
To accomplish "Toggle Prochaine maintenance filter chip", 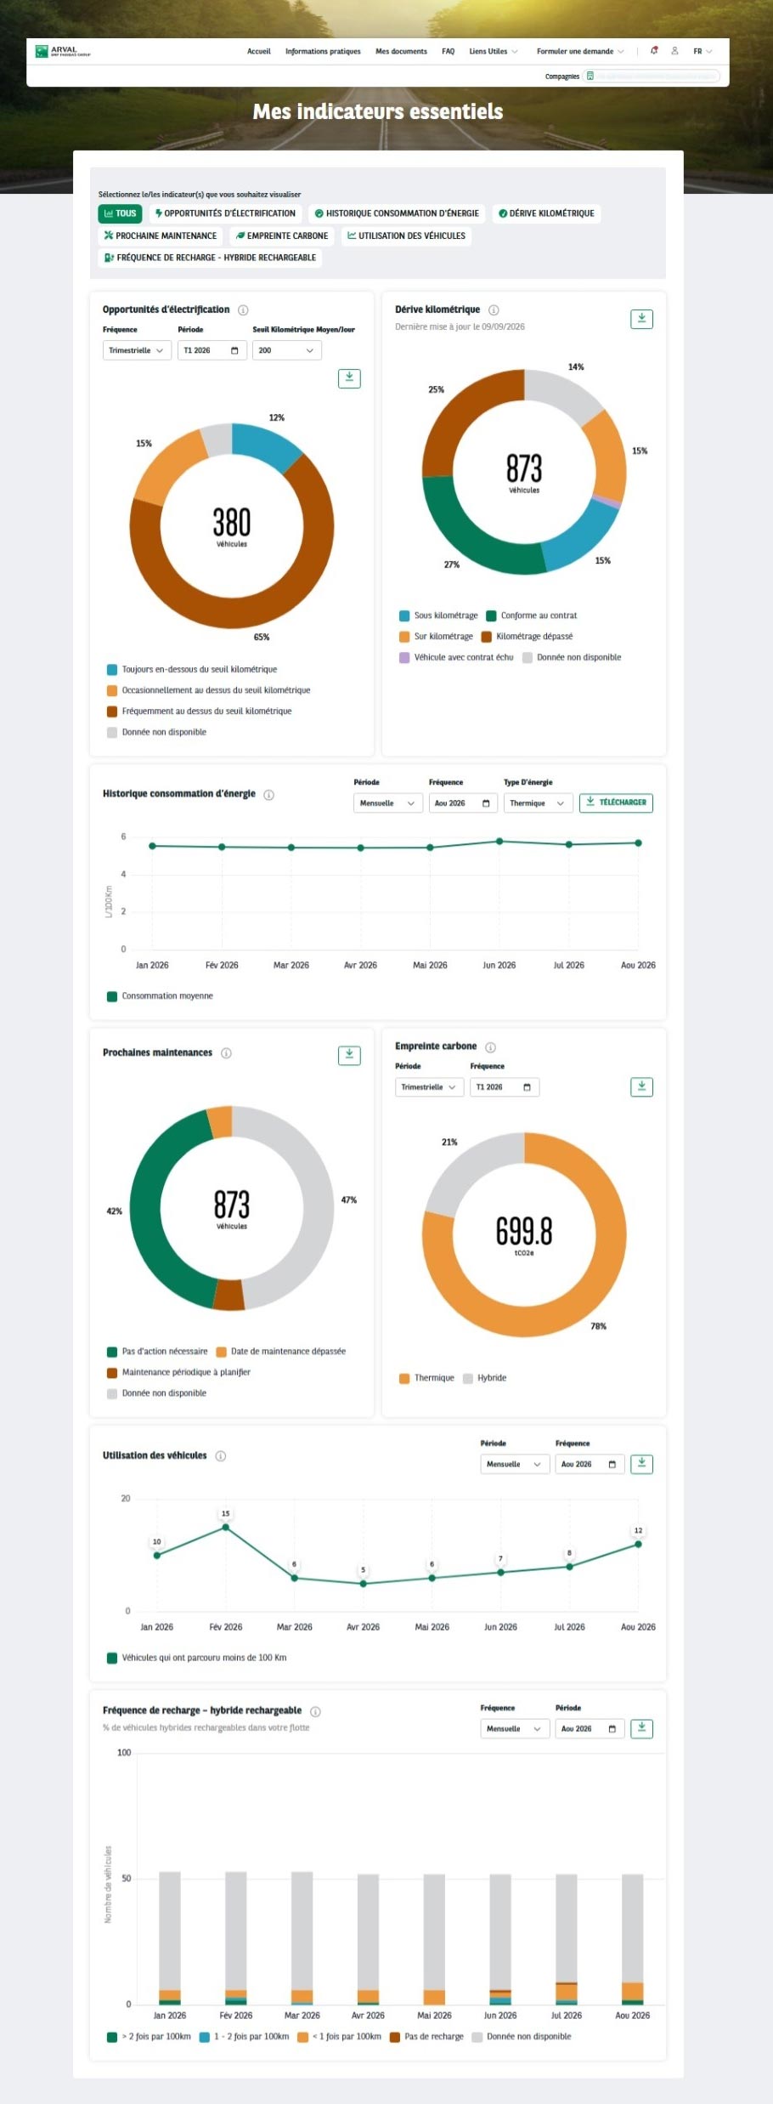I will pos(161,235).
